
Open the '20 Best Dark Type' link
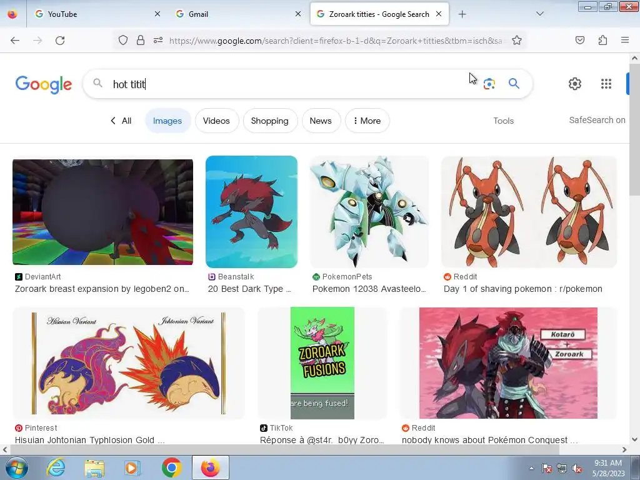pos(250,289)
